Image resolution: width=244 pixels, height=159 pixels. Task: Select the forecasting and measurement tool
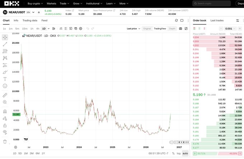[5, 65]
